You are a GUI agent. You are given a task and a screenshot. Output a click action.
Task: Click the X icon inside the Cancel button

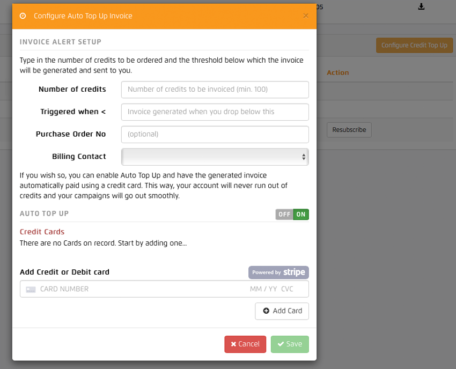point(233,344)
